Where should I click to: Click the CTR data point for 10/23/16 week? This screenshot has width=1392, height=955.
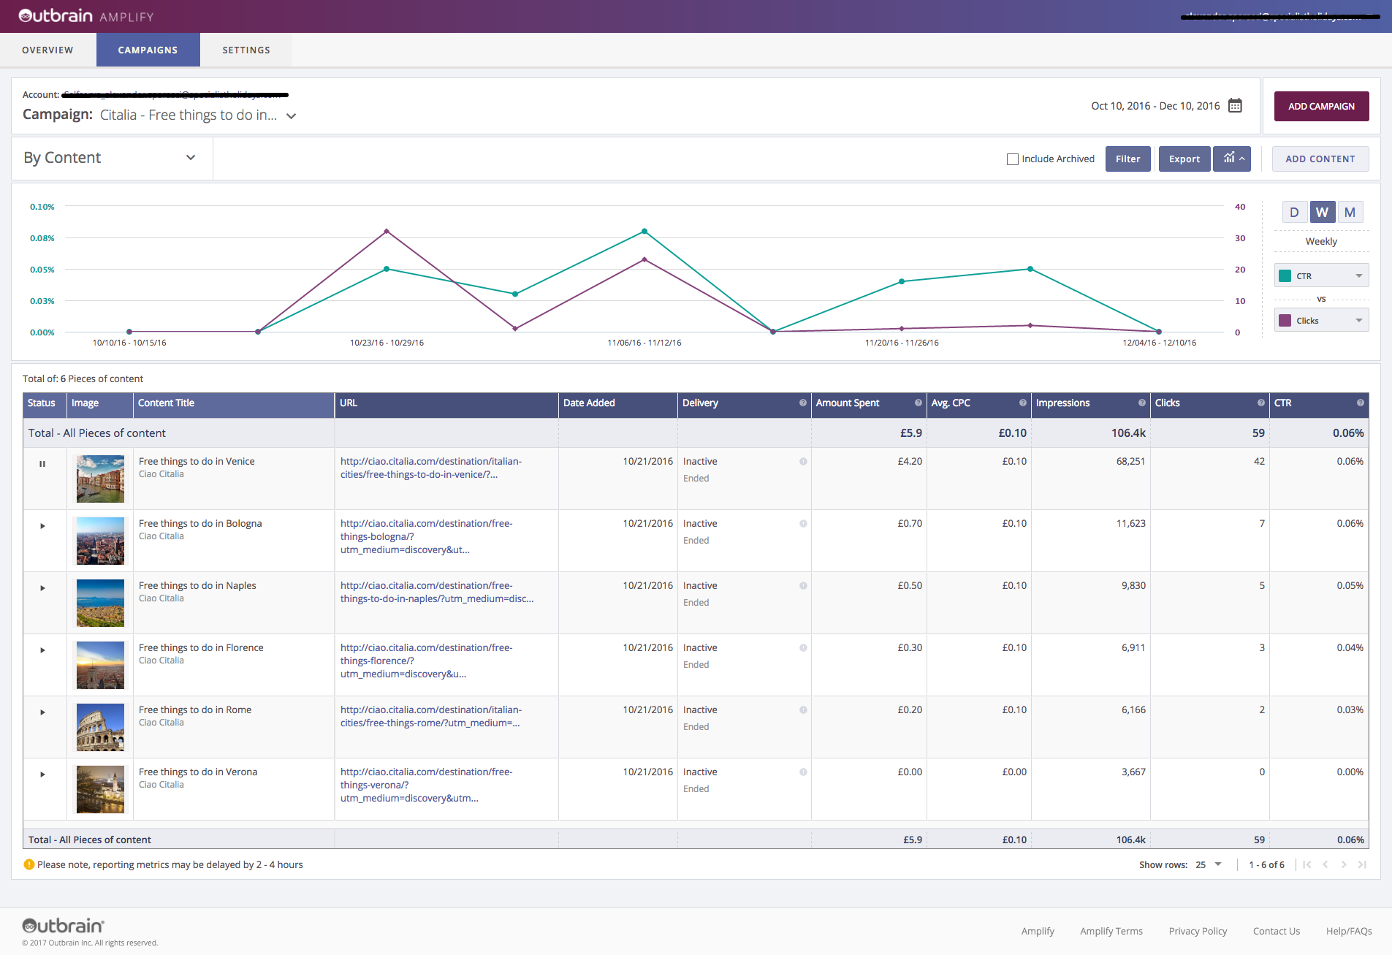[x=387, y=269]
